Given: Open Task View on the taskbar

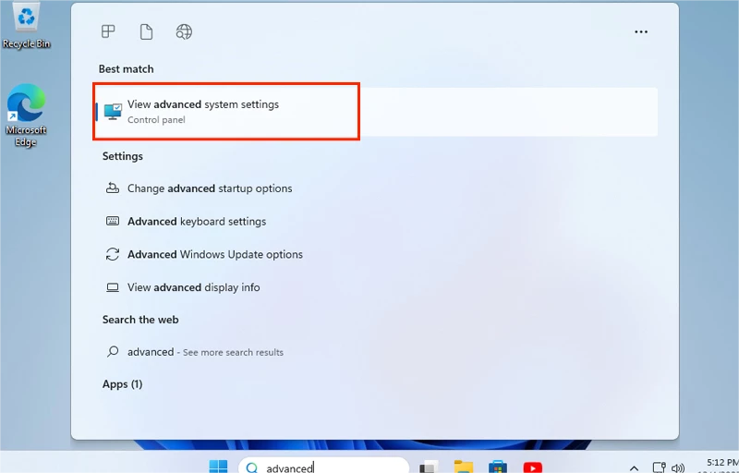Looking at the screenshot, I should (x=429, y=467).
